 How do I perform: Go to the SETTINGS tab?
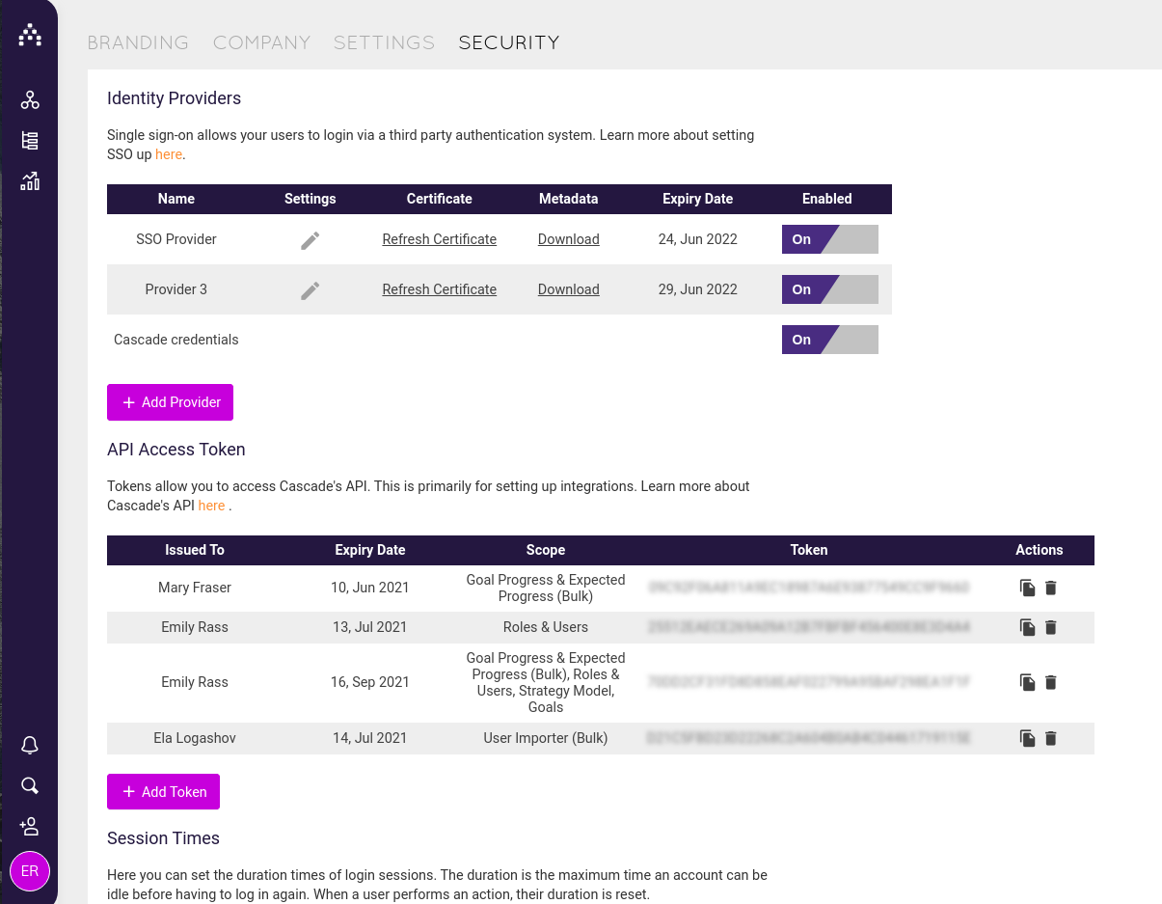(384, 42)
